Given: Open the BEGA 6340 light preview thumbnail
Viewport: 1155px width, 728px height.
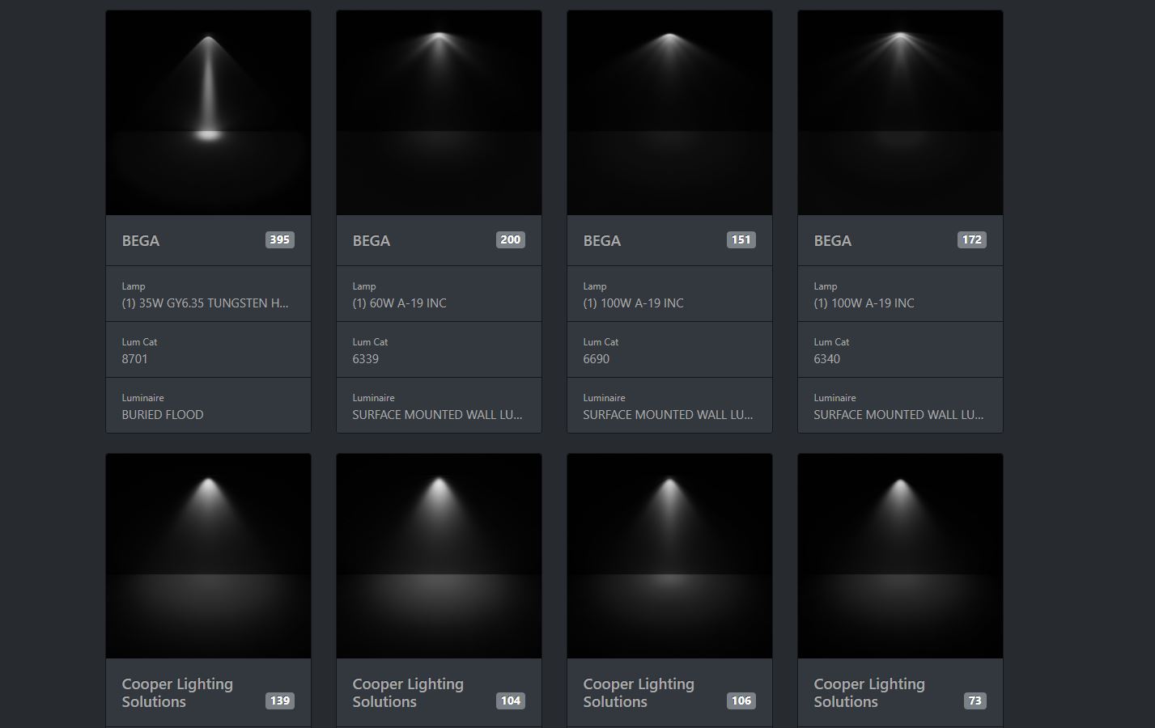Looking at the screenshot, I should (900, 113).
